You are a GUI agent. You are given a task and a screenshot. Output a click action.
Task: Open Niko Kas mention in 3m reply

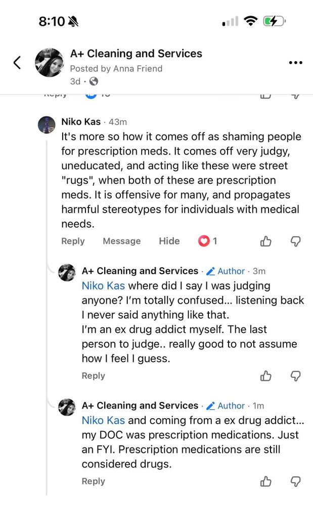point(103,286)
